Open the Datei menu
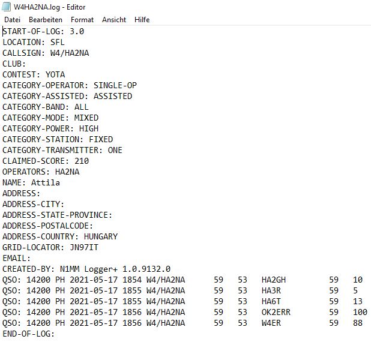This screenshot has width=371, height=342. click(x=12, y=20)
